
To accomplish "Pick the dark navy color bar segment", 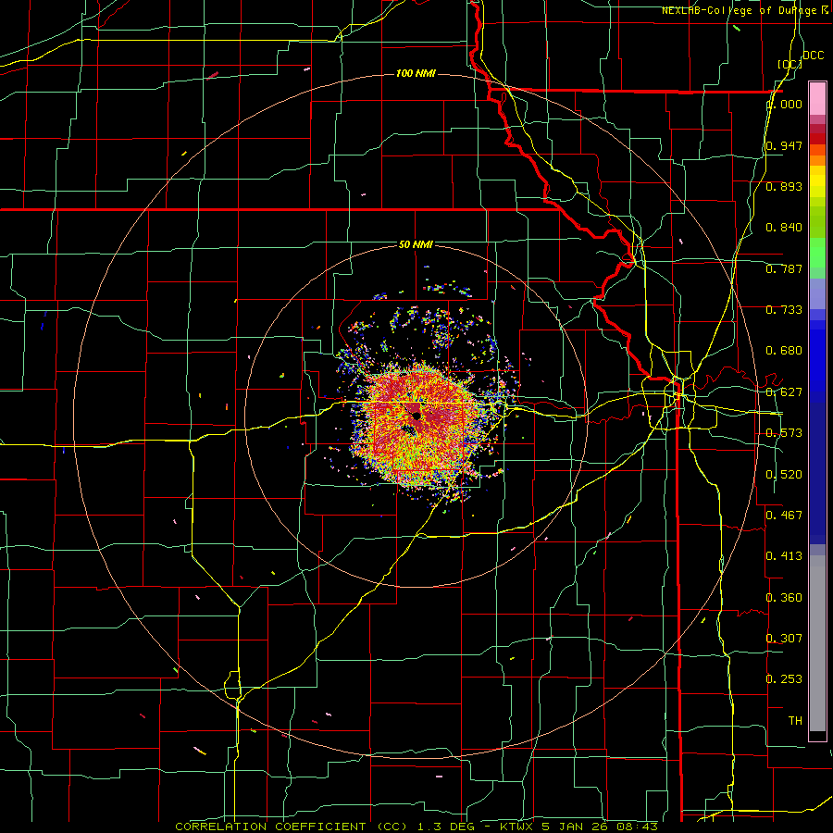I will 817,473.
